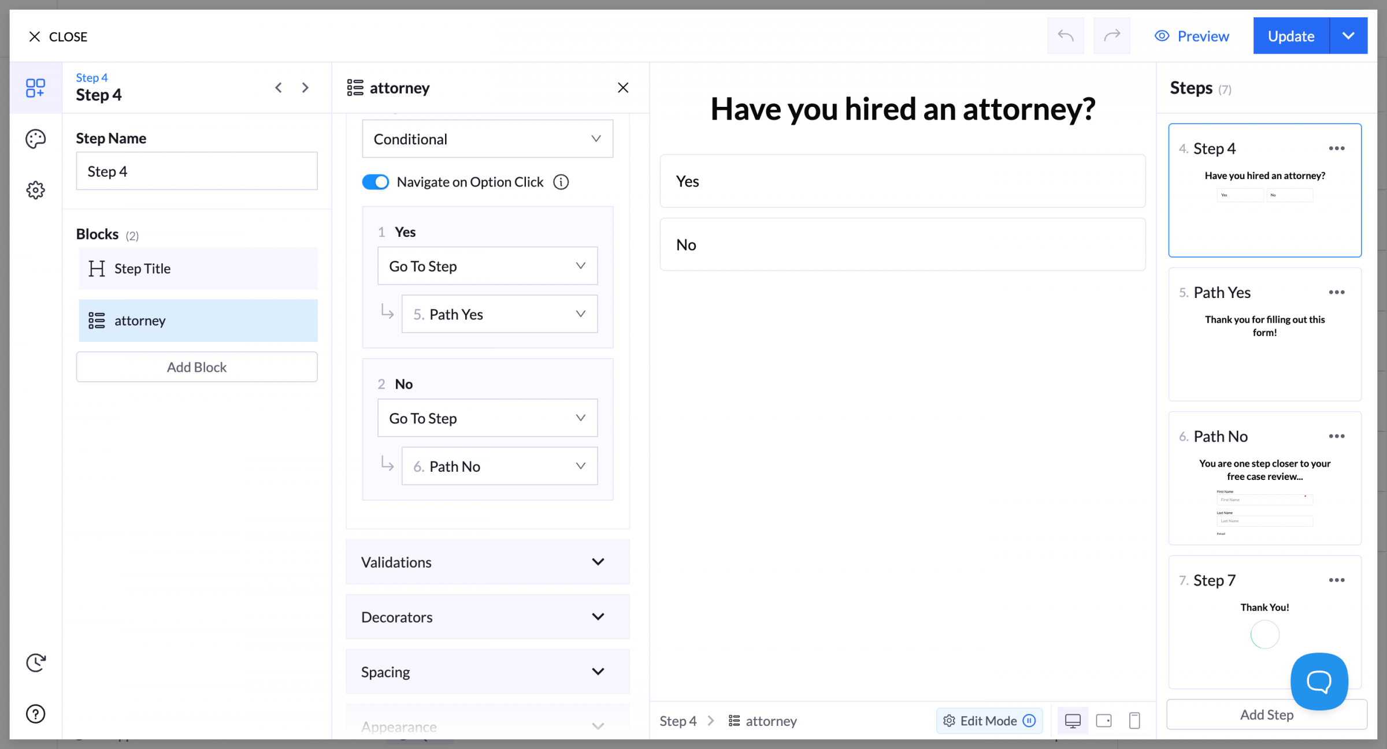Open Path No step options menu
Screen dimensions: 1387x749
pyautogui.click(x=1336, y=436)
